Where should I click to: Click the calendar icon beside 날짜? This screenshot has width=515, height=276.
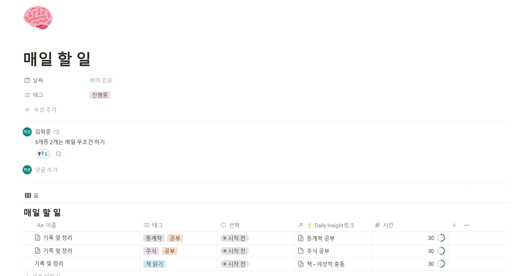tap(27, 80)
